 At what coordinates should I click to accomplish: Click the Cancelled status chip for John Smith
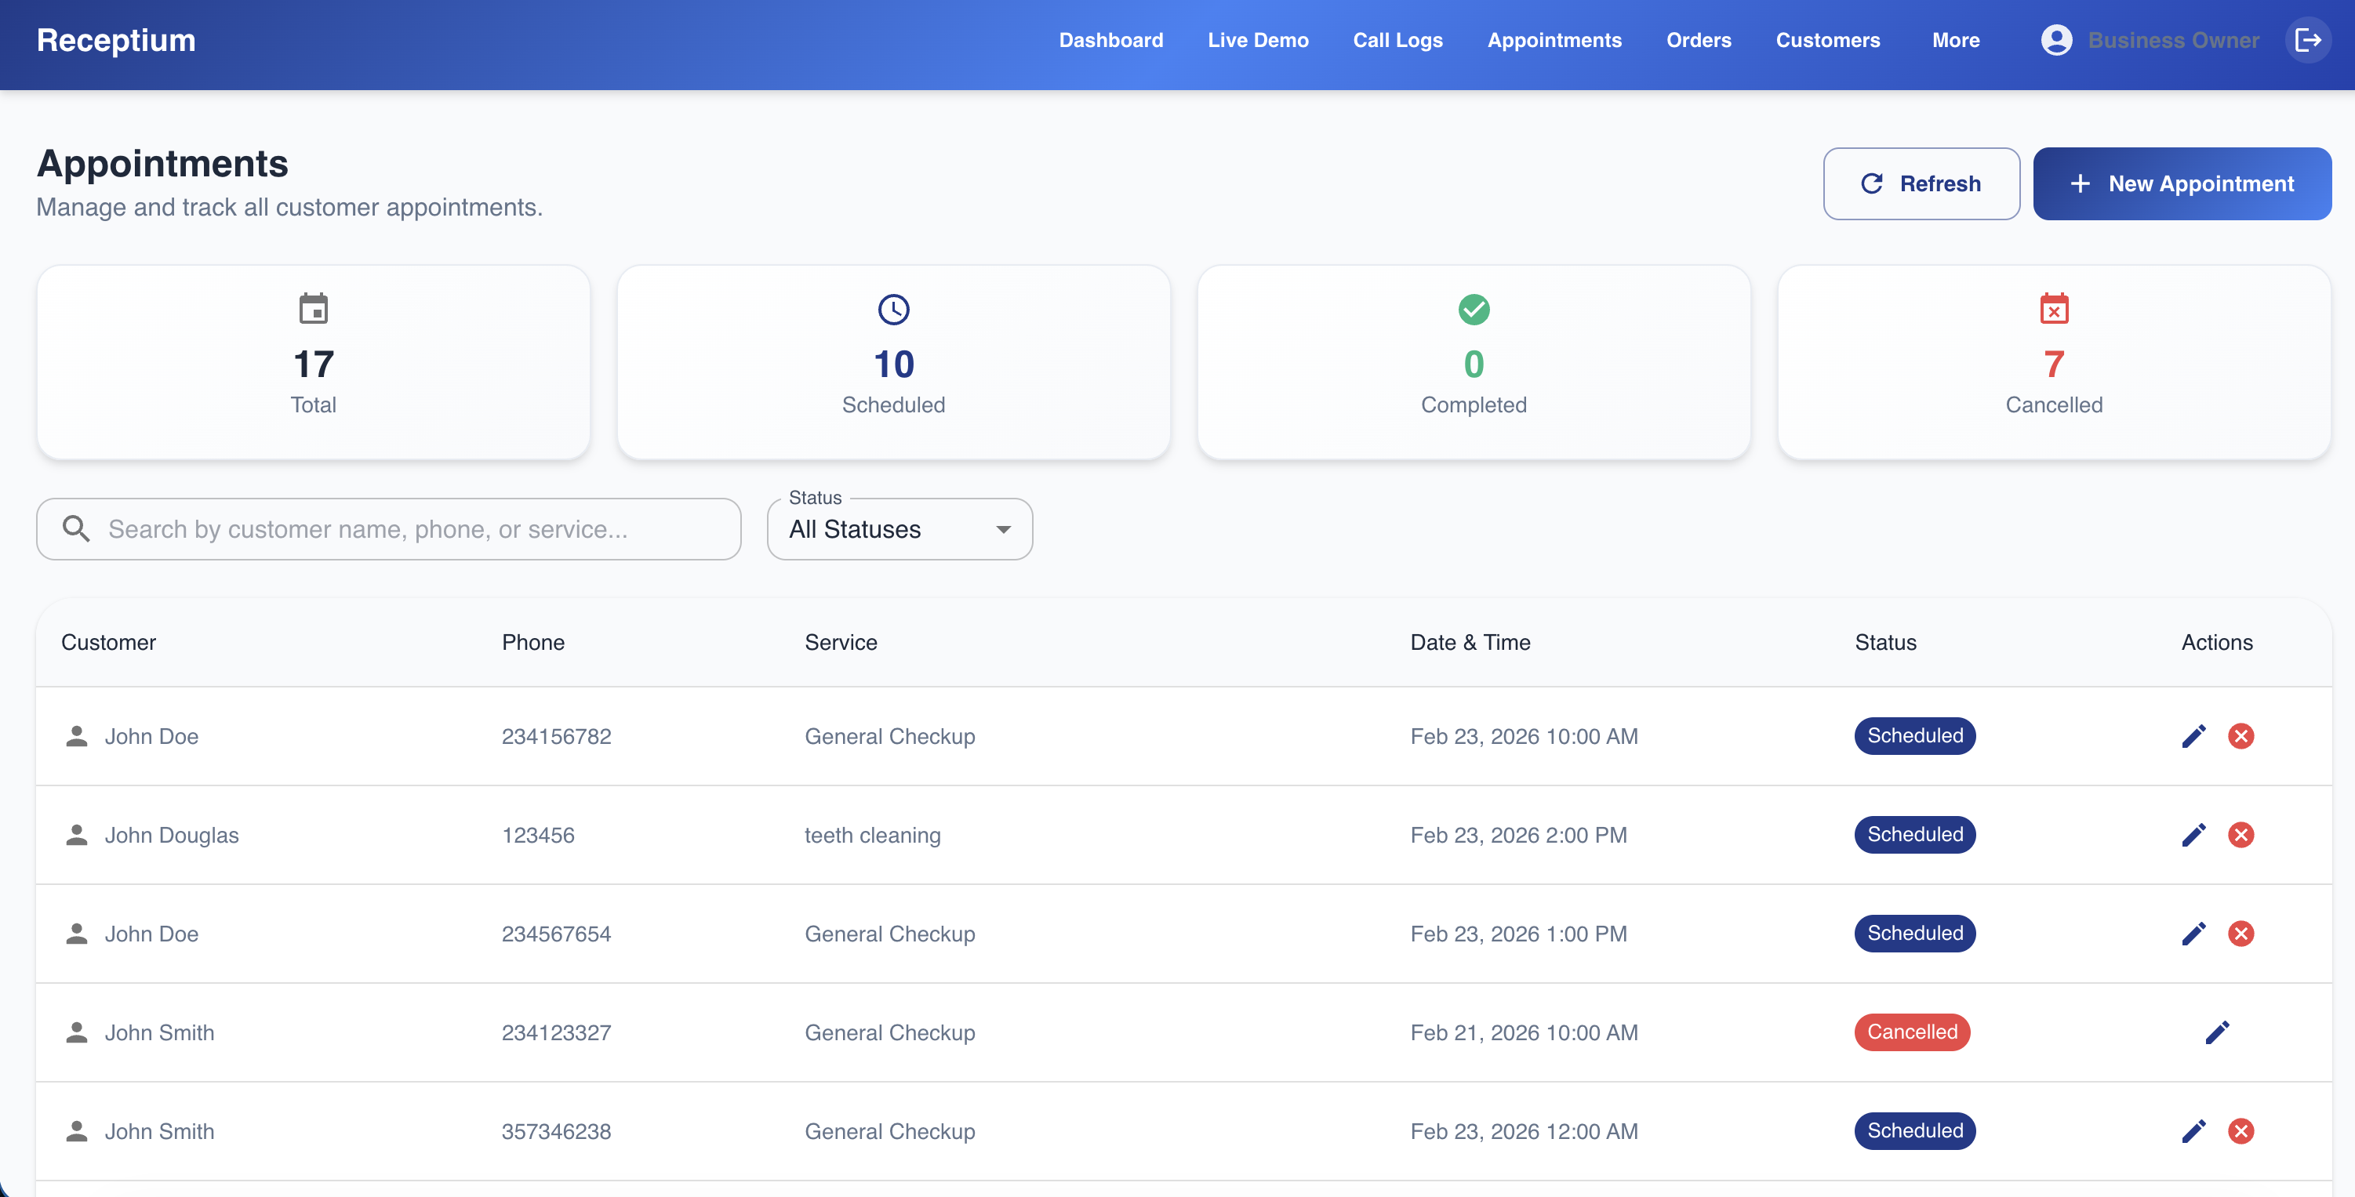(1912, 1032)
